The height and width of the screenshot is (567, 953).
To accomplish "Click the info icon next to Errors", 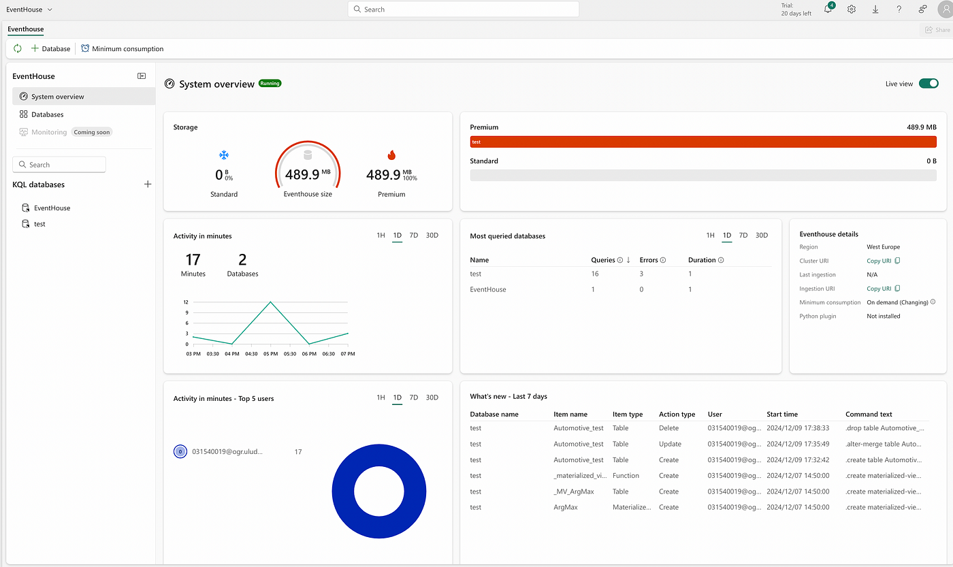I will pyautogui.click(x=663, y=260).
